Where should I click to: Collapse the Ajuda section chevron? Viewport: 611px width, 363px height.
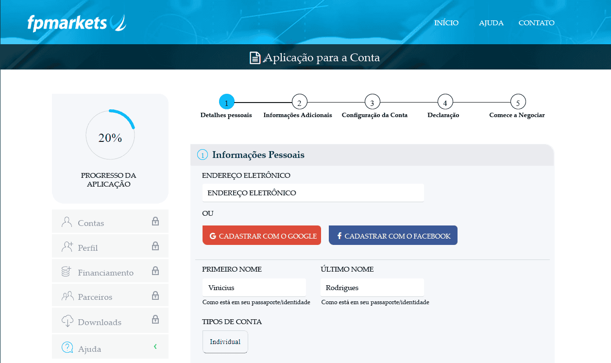[x=155, y=346]
